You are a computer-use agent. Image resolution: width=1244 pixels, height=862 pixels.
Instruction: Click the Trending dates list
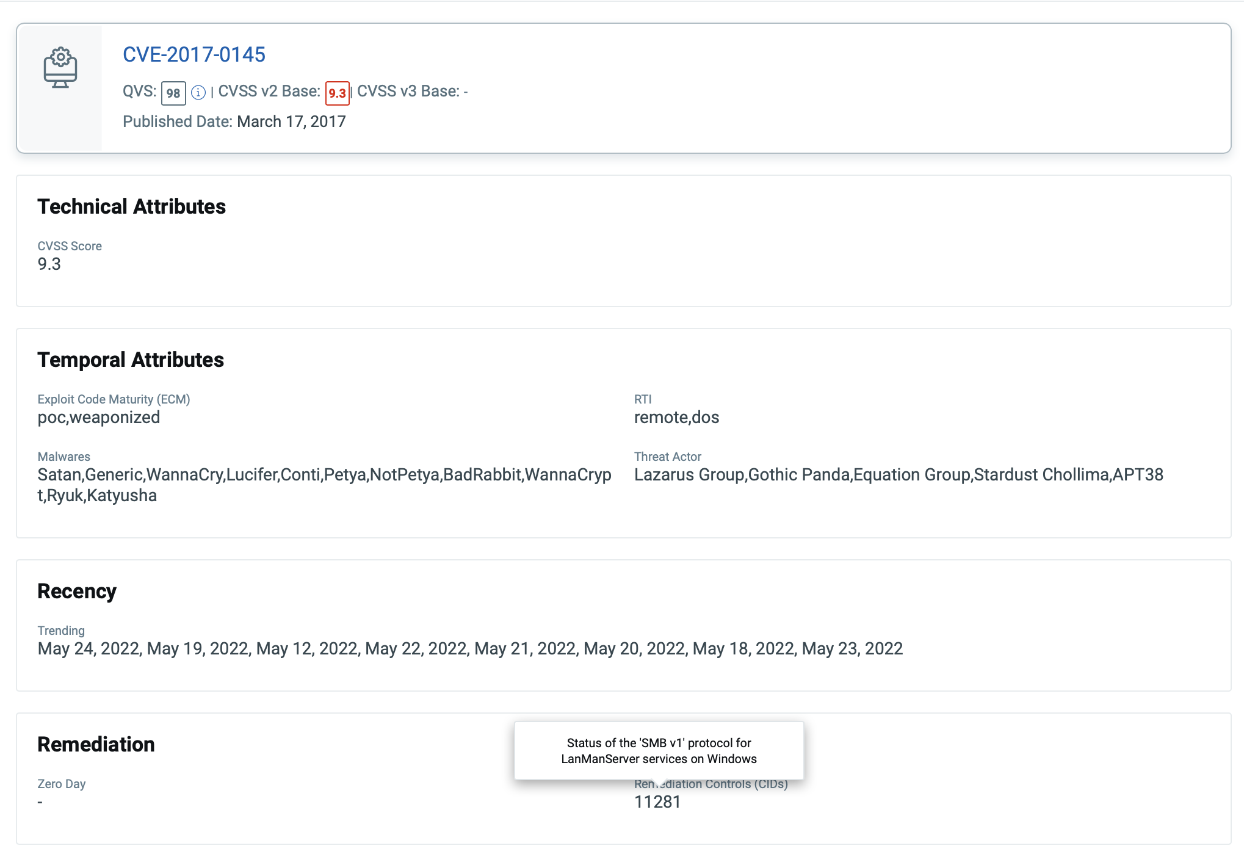coord(469,648)
